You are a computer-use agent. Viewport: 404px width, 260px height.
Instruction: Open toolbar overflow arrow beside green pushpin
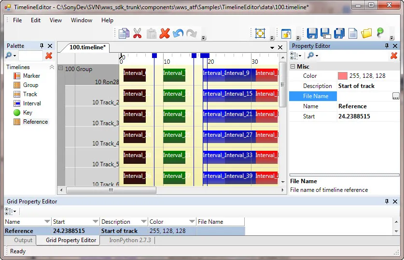(x=392, y=38)
